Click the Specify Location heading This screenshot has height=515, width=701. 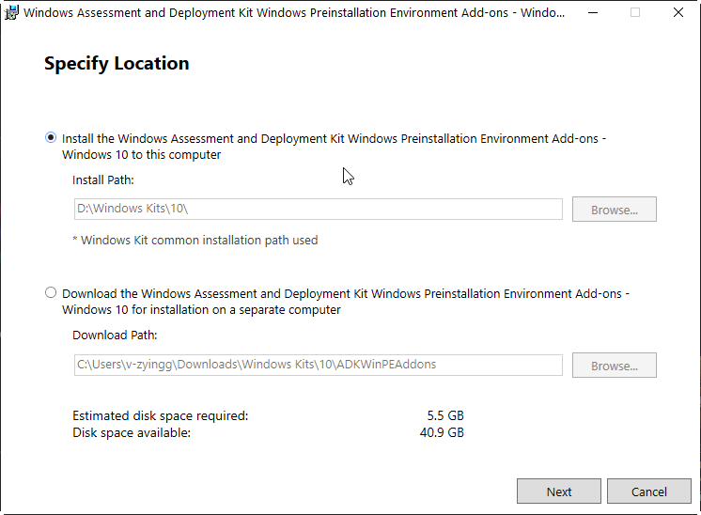[x=117, y=64]
